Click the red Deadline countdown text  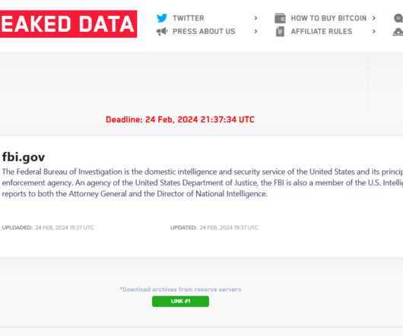coord(180,119)
